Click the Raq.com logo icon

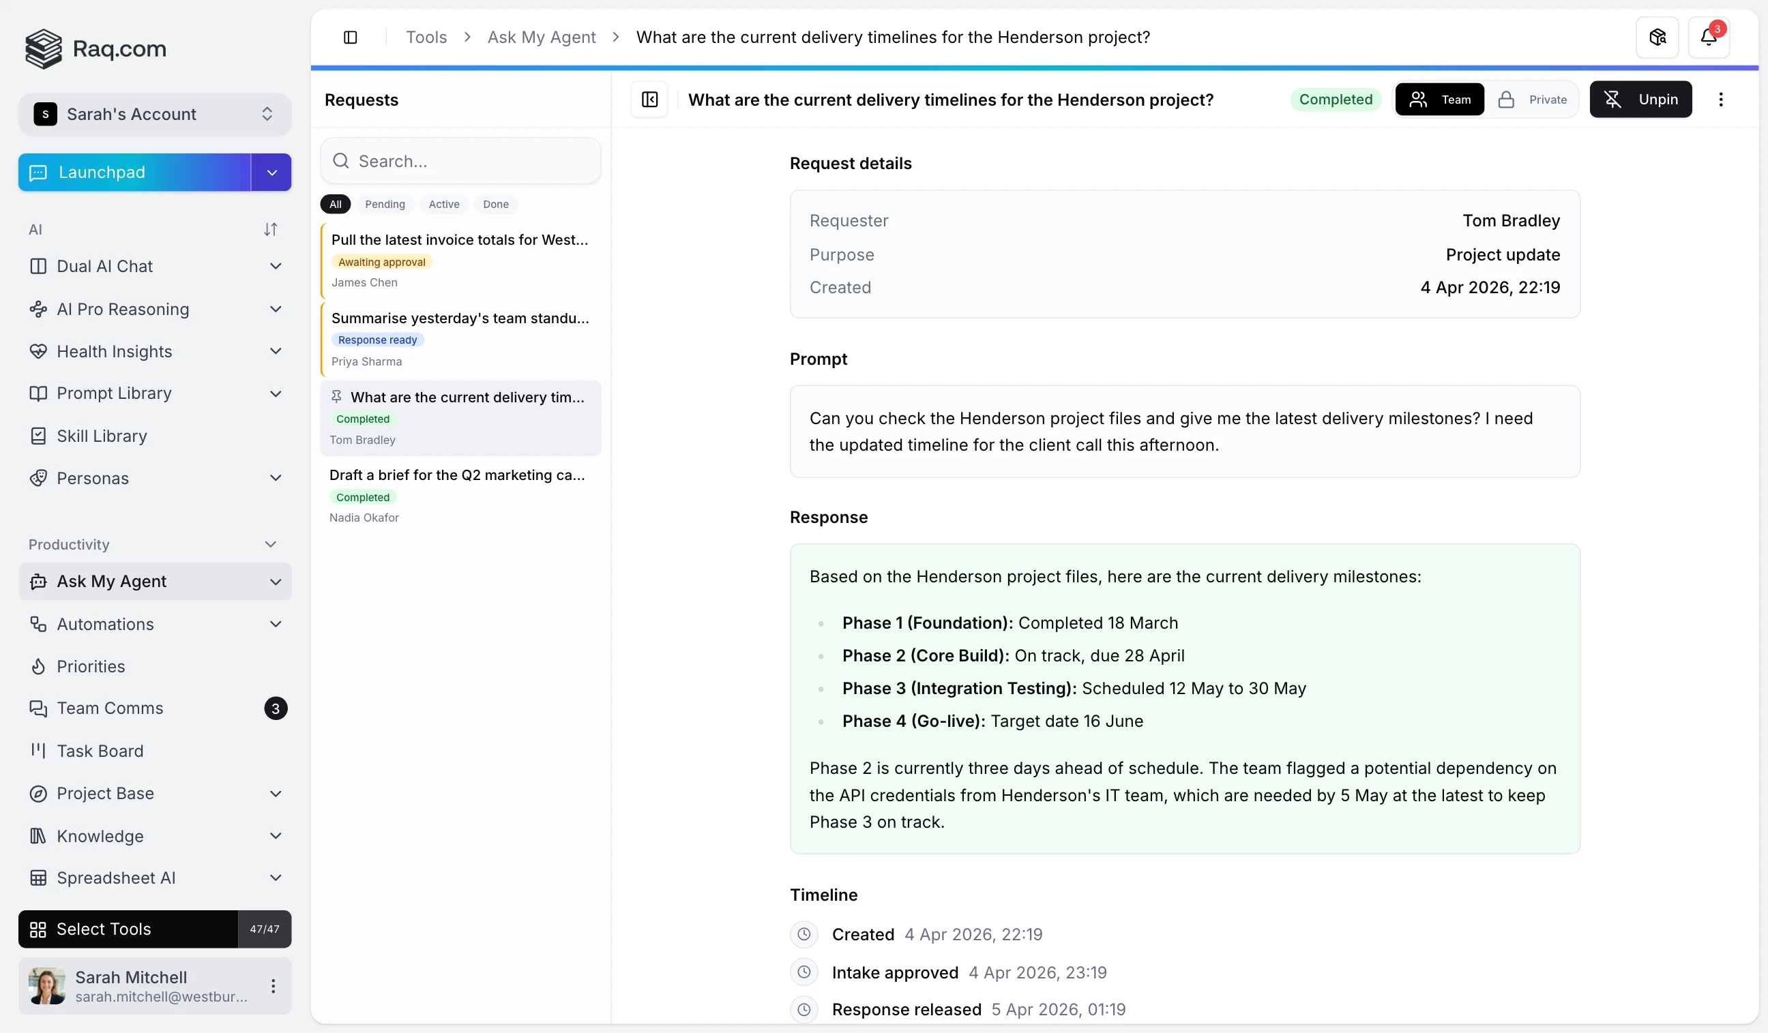[x=43, y=49]
